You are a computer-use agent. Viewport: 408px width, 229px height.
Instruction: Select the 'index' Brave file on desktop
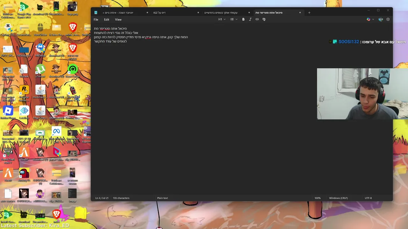(x=56, y=216)
